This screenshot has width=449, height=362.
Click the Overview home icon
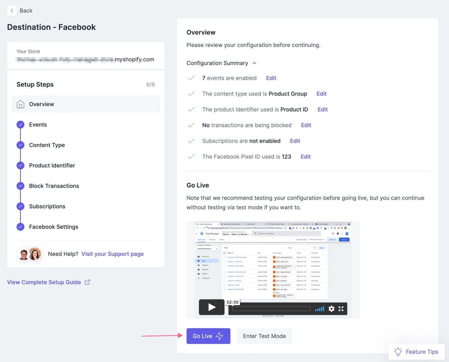pyautogui.click(x=21, y=104)
